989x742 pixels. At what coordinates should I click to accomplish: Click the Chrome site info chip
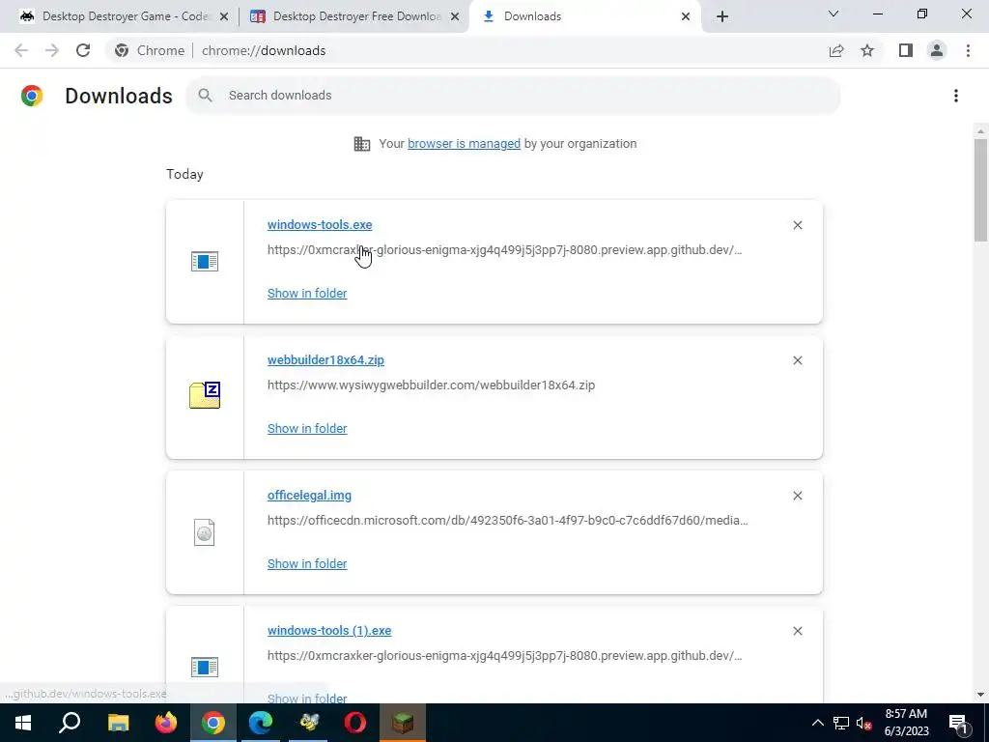[150, 50]
